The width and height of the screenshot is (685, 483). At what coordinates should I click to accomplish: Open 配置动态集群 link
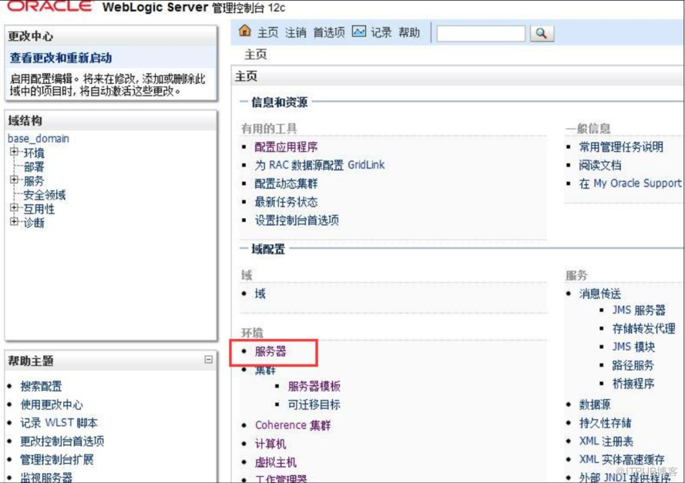tap(286, 183)
